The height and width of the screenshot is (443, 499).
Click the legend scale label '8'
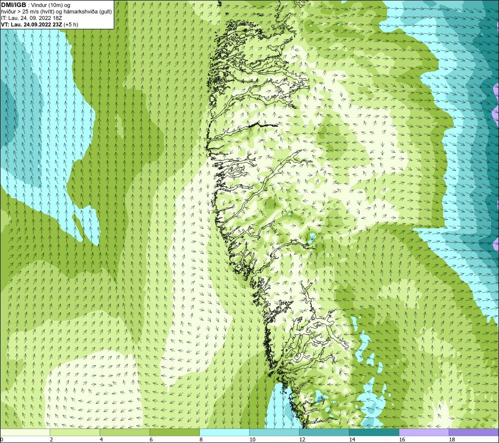coord(201,440)
